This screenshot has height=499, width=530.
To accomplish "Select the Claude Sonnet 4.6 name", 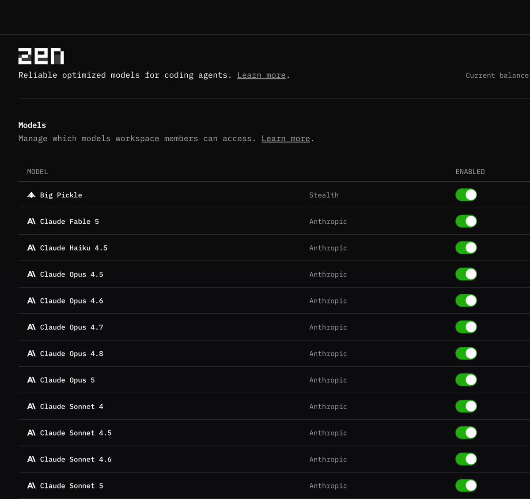I will tap(76, 459).
